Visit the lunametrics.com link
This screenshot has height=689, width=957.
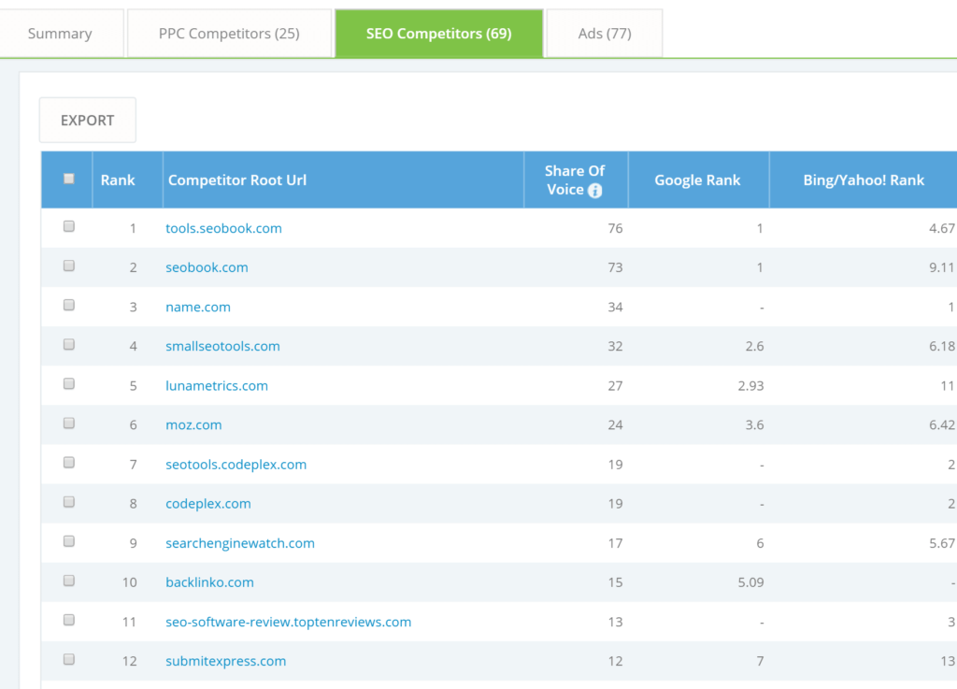pos(217,386)
